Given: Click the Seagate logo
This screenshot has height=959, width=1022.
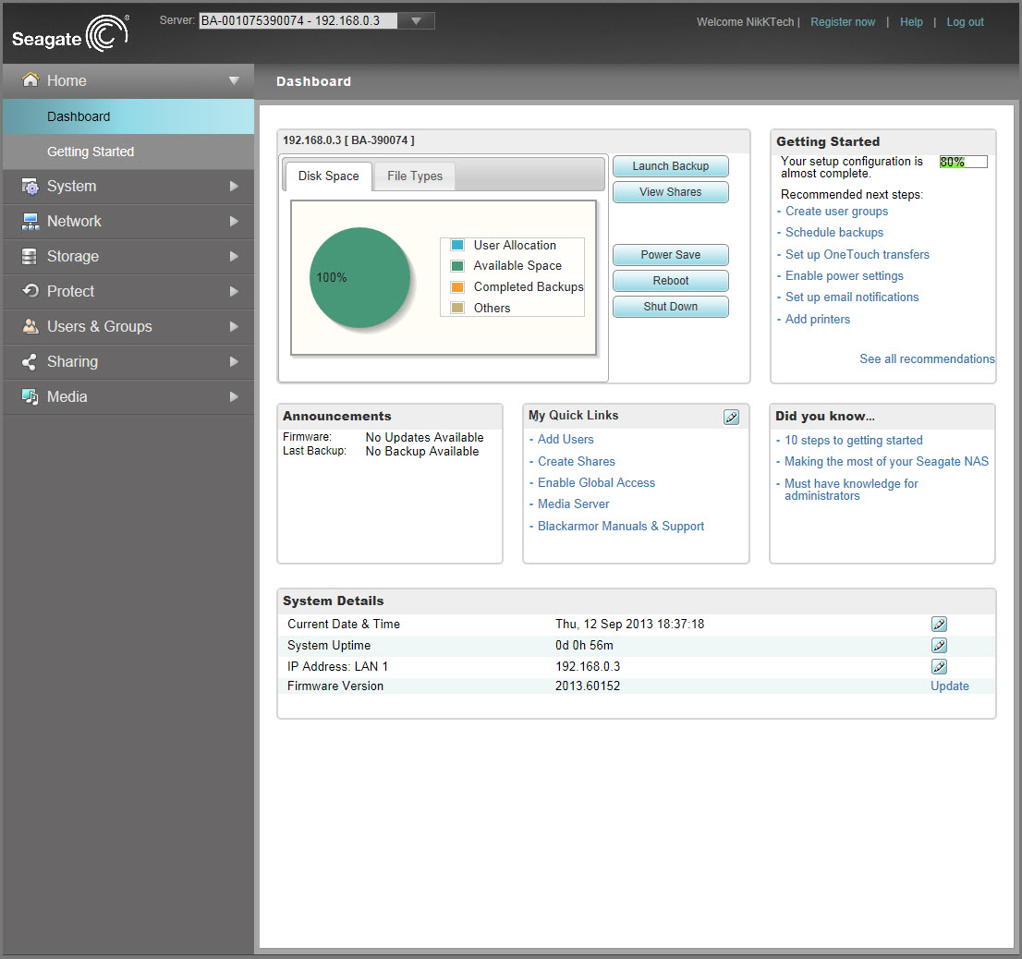Looking at the screenshot, I should coord(70,34).
